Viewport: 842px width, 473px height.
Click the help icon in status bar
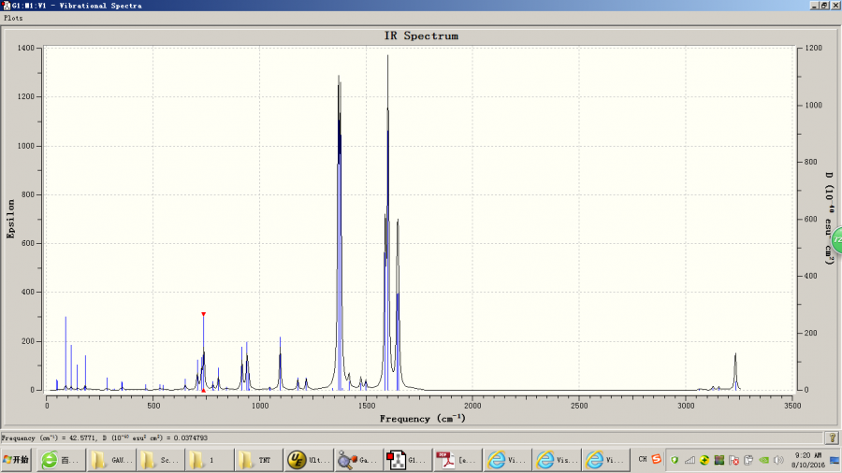click(832, 437)
